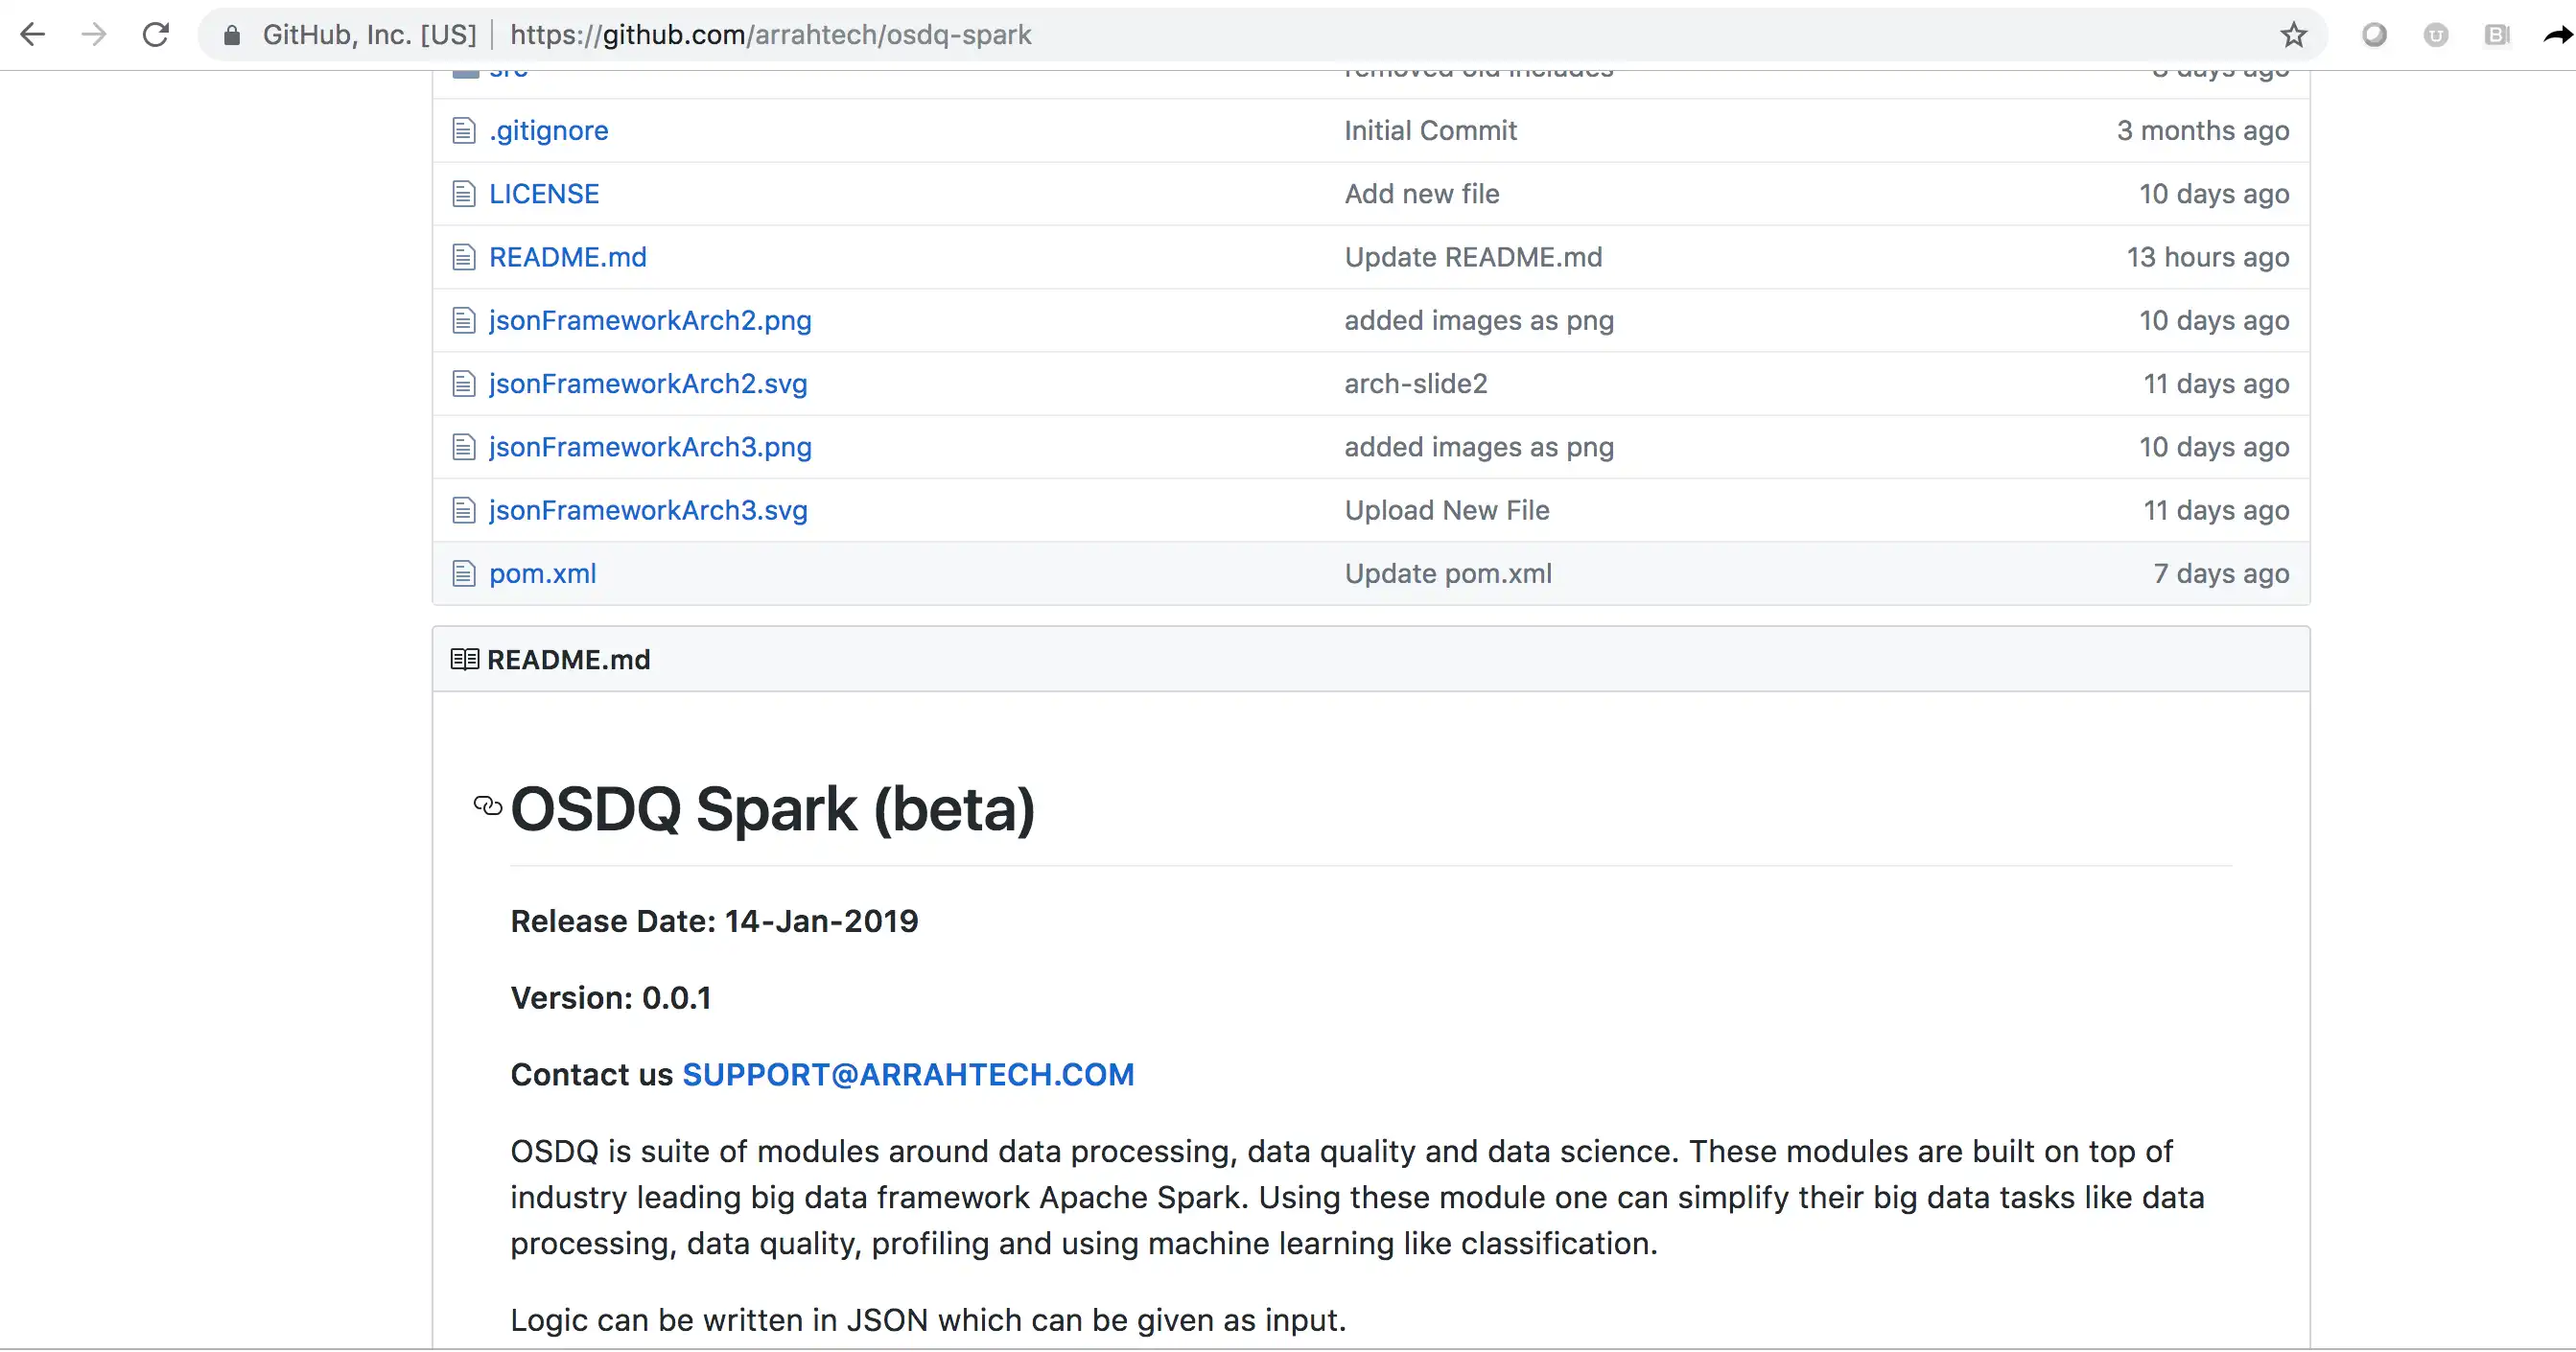Click the browser address bar URL

click(770, 35)
